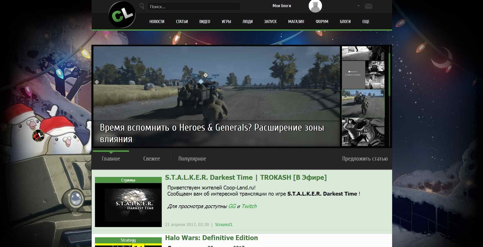Open the StreamsCL author link
483x247 pixels.
224,224
